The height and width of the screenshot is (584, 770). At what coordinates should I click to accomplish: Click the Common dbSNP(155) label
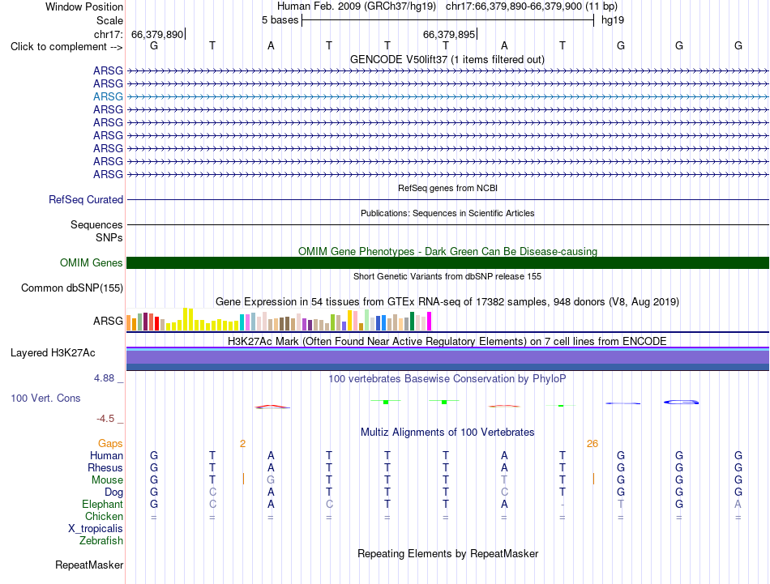[71, 288]
